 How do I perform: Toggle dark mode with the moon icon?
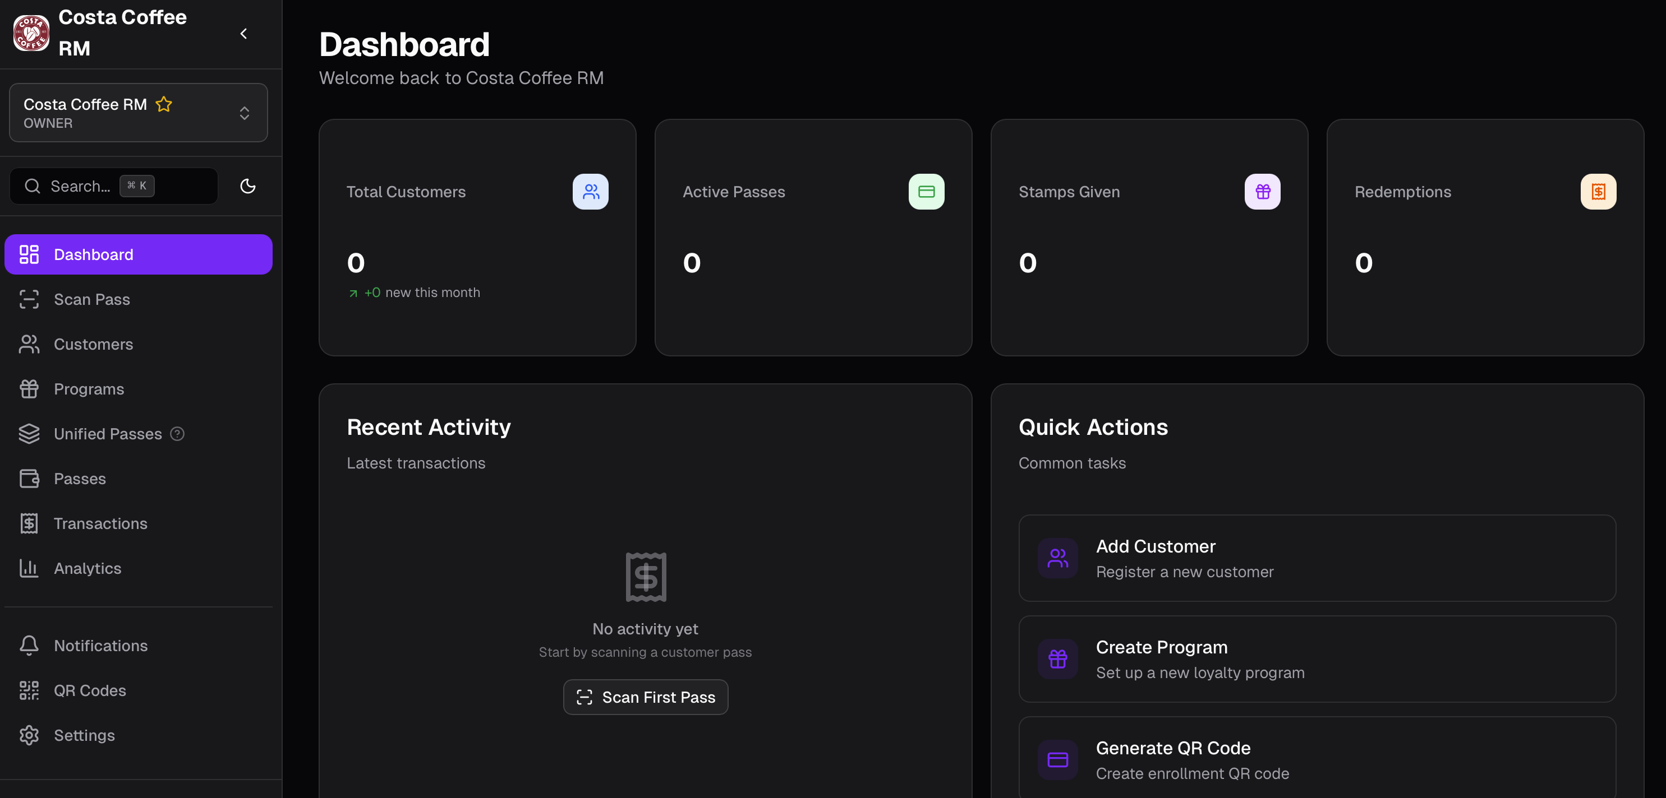[x=248, y=186]
